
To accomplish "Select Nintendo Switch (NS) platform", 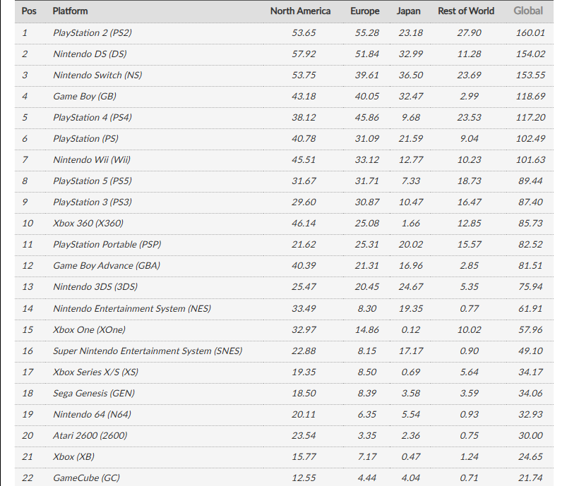I will [x=97, y=75].
